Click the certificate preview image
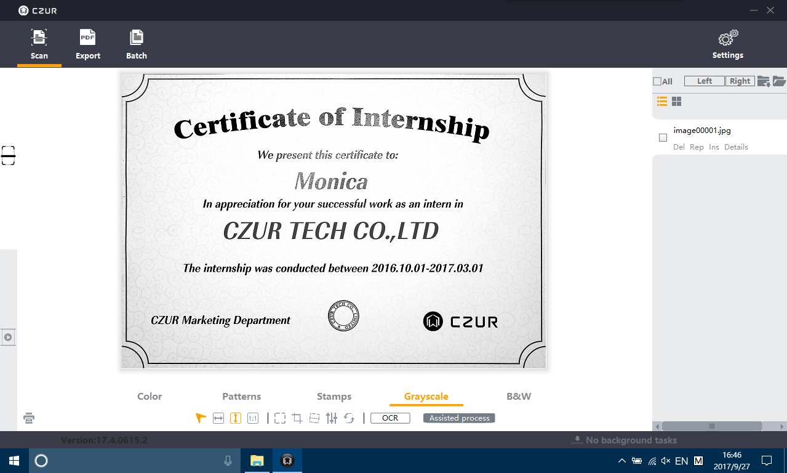 pyautogui.click(x=334, y=221)
